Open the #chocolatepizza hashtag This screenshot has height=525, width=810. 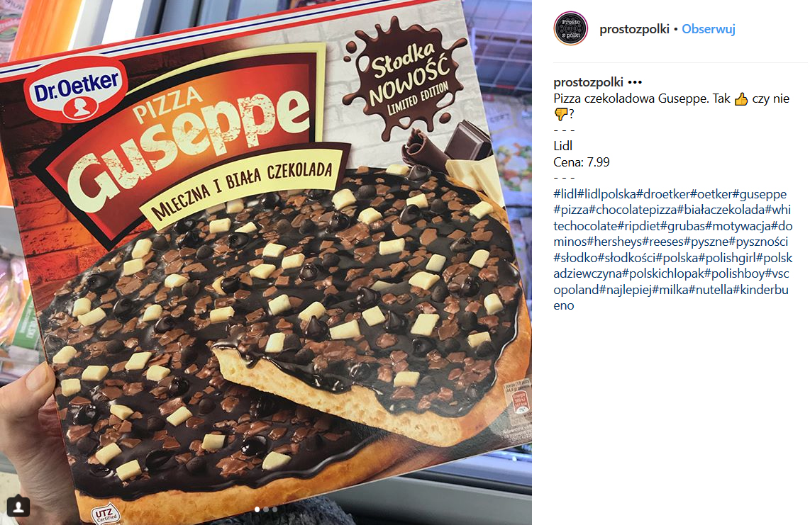[633, 210]
